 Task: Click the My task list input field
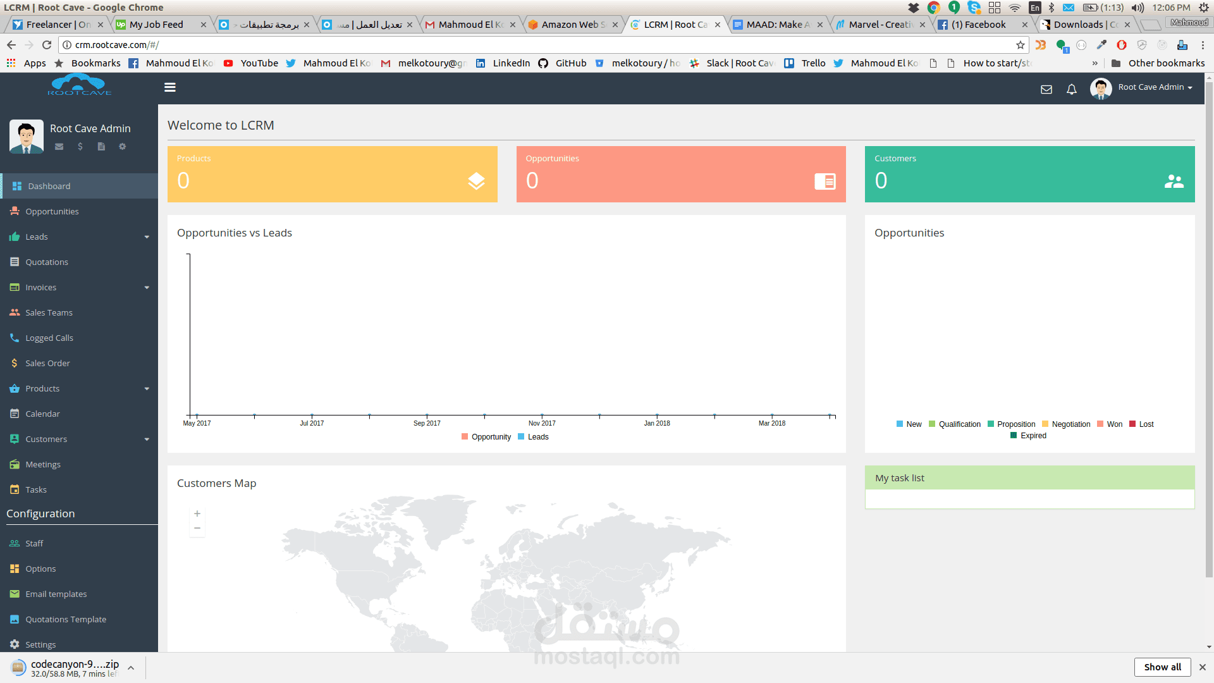coord(1029,499)
